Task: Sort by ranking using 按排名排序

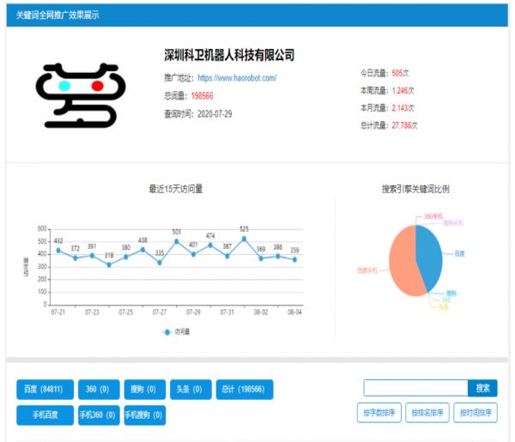Action: [427, 413]
